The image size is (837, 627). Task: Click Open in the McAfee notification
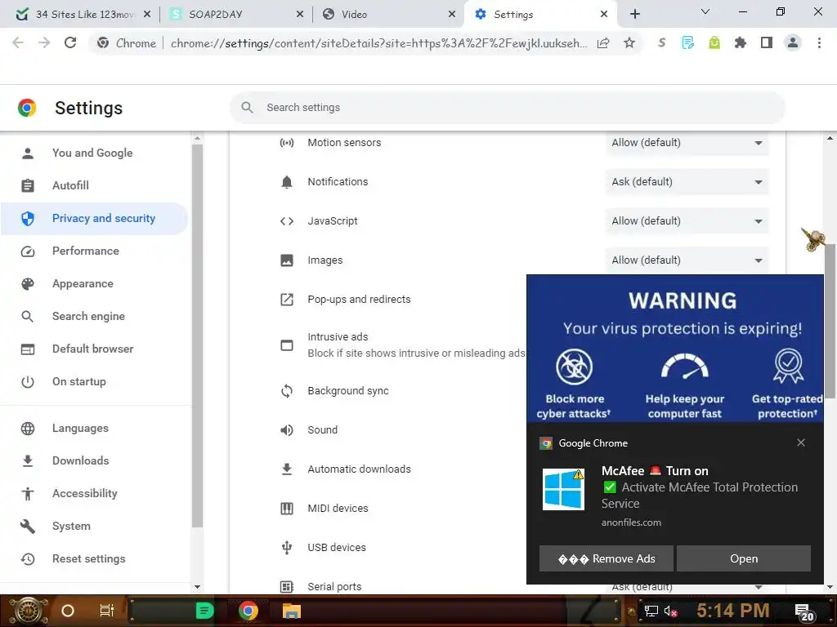click(x=744, y=558)
